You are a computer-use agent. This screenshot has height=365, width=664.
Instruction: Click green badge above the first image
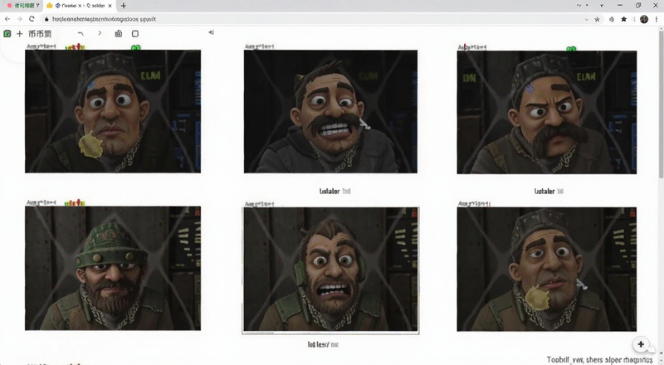(x=135, y=48)
